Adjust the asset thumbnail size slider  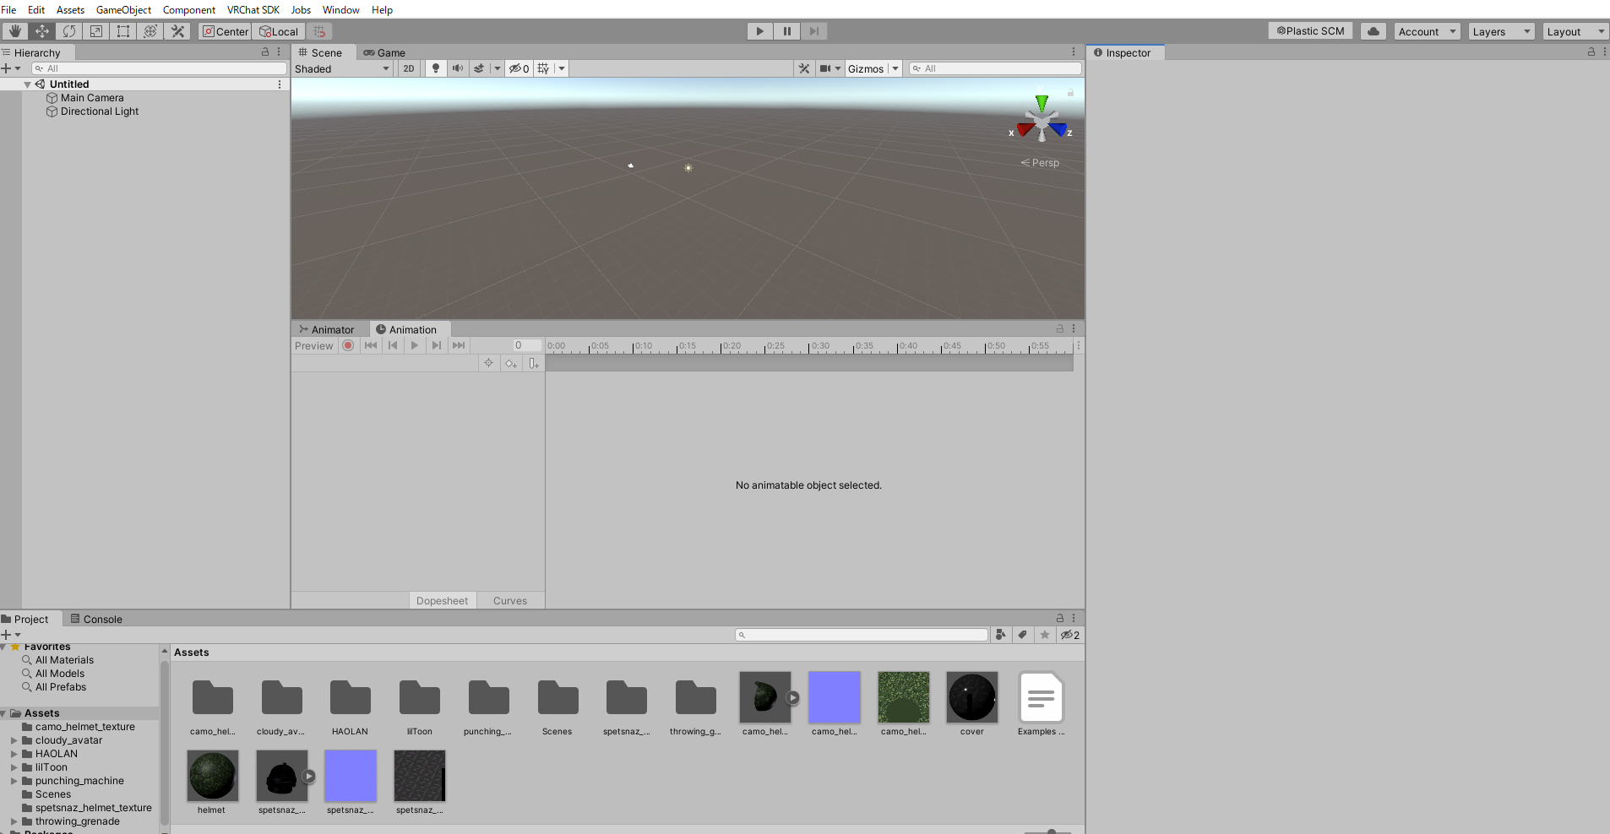pyautogui.click(x=1051, y=831)
